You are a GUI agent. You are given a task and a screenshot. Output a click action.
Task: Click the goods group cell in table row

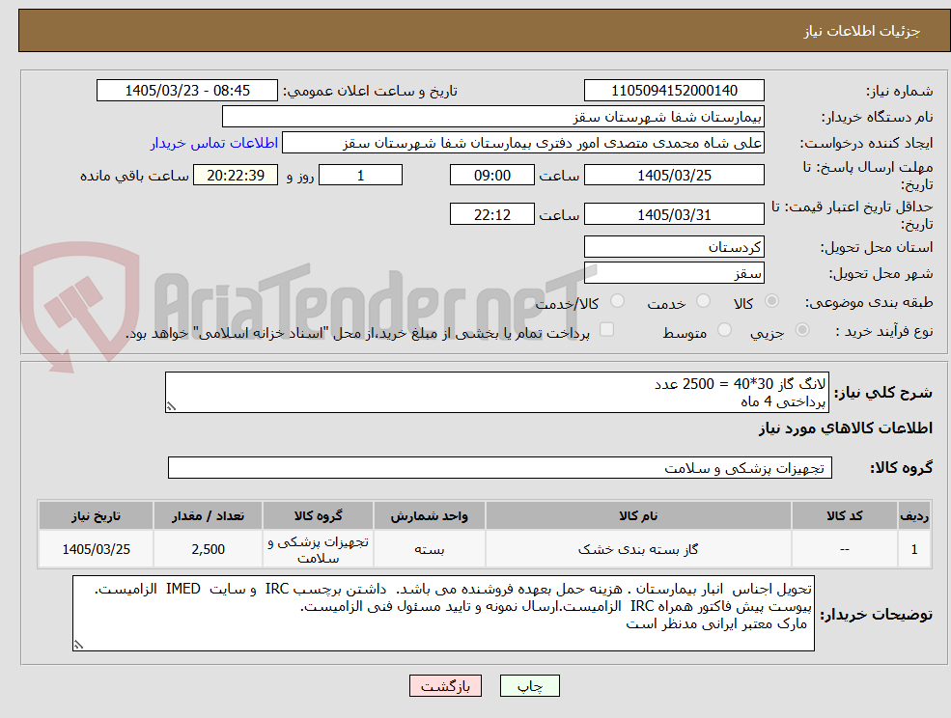tap(318, 549)
